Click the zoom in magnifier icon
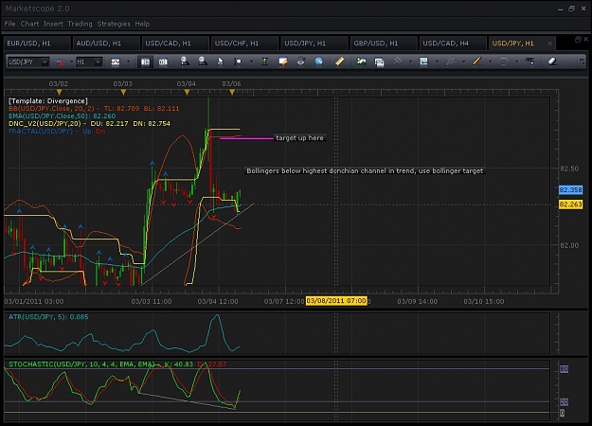This screenshot has height=426, width=592. coord(185,62)
